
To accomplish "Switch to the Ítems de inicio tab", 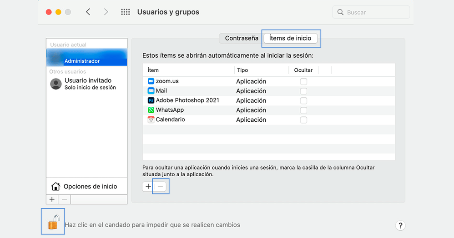I will 290,38.
